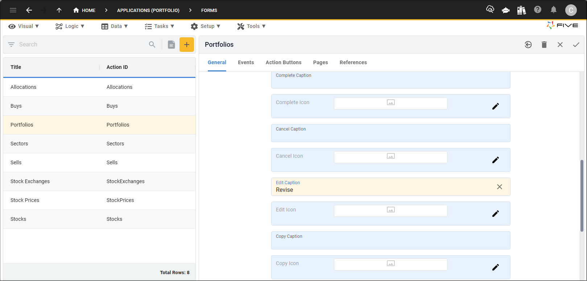
Task: Open the notifications bell
Action: coord(554,10)
